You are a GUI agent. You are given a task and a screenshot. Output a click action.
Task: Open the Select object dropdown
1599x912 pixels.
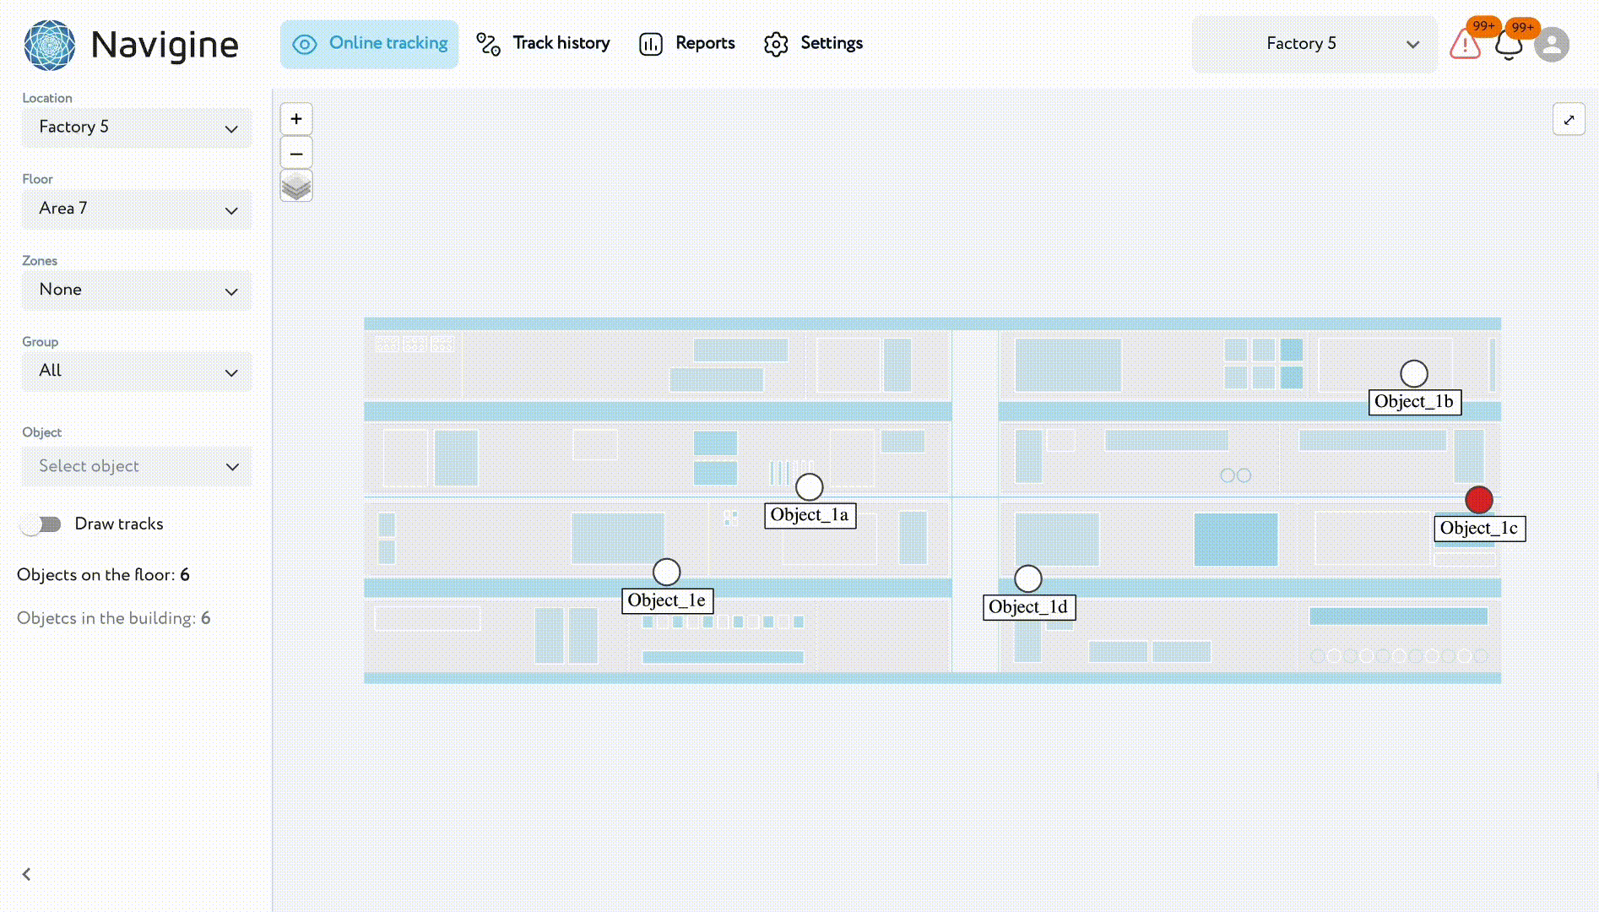(x=137, y=466)
